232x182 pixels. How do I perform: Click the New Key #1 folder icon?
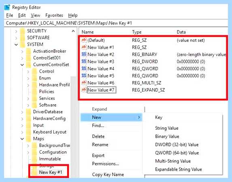34,172
